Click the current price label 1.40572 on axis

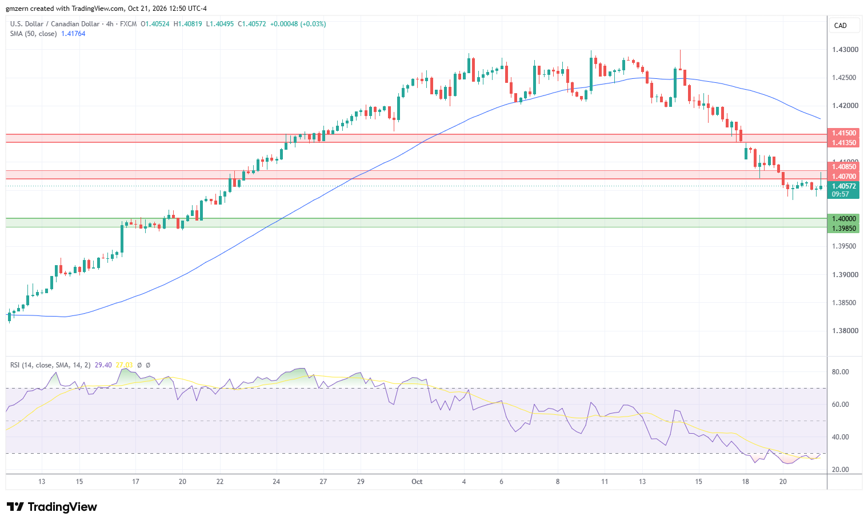pos(843,186)
